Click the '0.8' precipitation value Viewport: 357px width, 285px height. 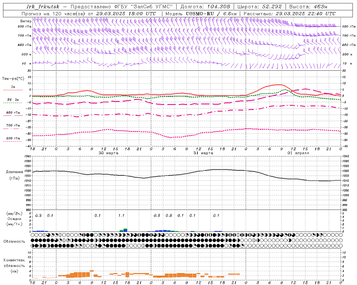click(x=169, y=215)
